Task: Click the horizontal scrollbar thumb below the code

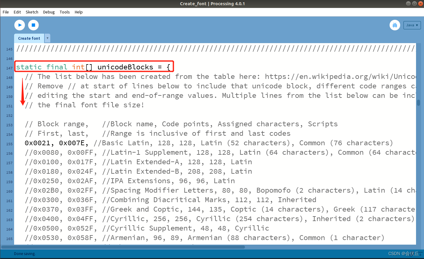Action: pos(123,247)
